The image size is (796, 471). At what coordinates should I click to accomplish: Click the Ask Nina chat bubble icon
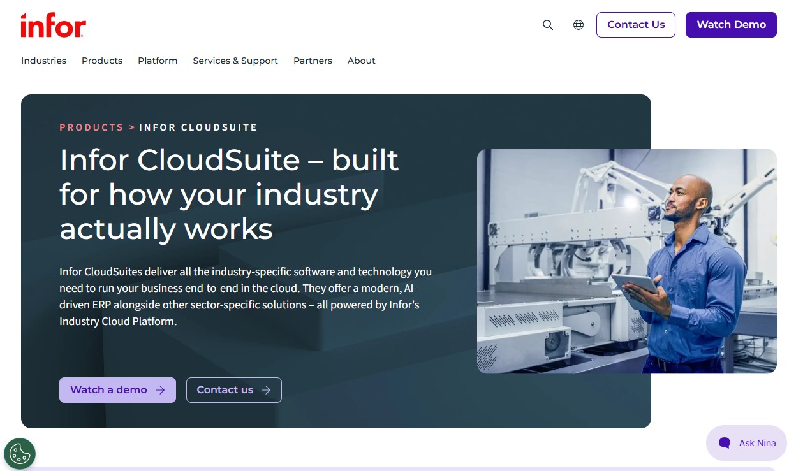point(724,443)
